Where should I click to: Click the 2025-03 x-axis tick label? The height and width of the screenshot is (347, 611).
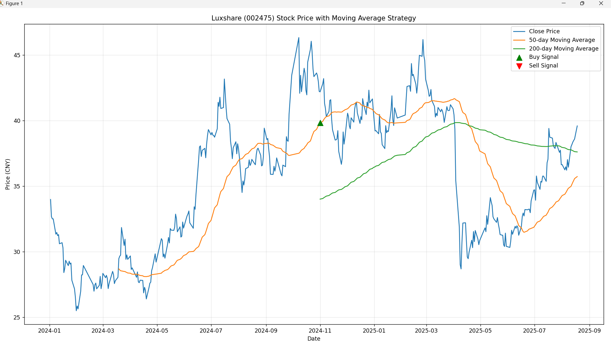click(x=426, y=331)
